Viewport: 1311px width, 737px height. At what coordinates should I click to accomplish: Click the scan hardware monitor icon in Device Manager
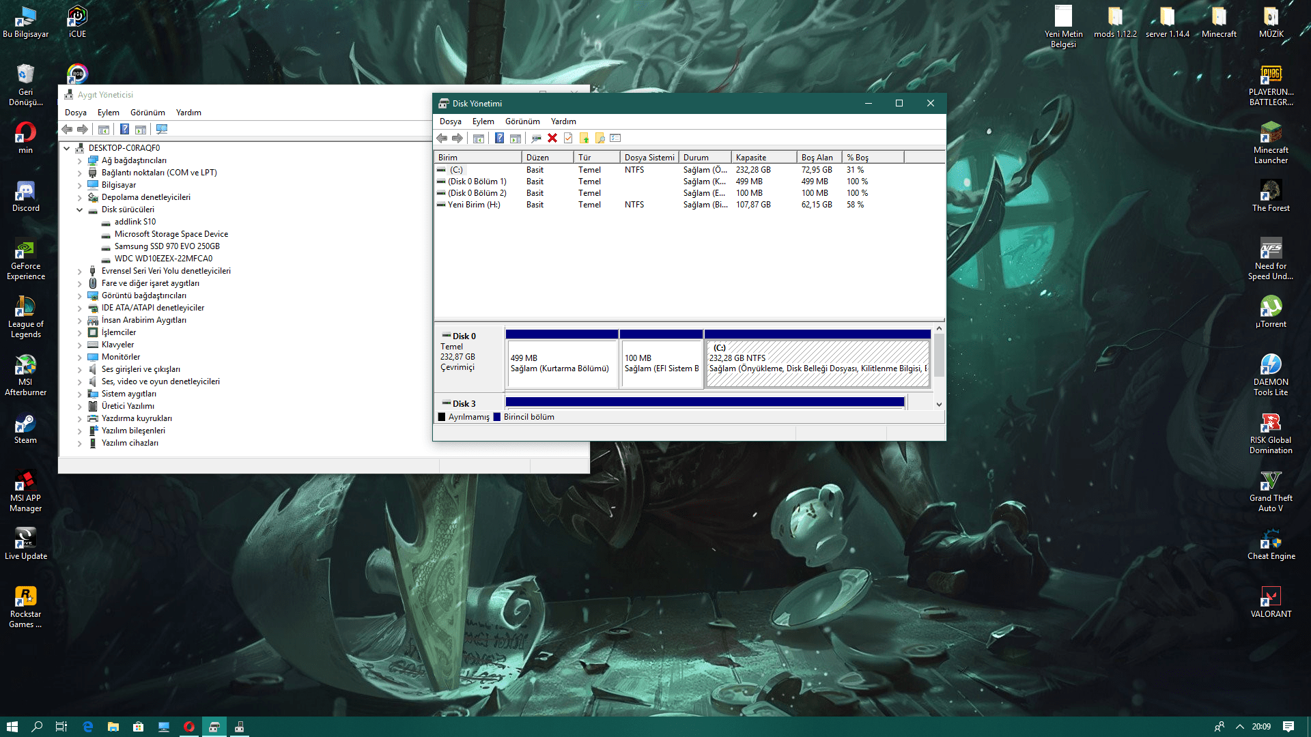pos(162,129)
